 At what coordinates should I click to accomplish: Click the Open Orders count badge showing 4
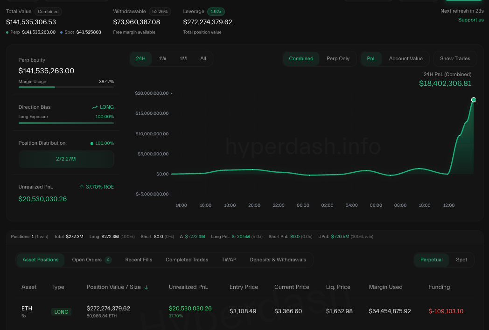[x=108, y=260]
